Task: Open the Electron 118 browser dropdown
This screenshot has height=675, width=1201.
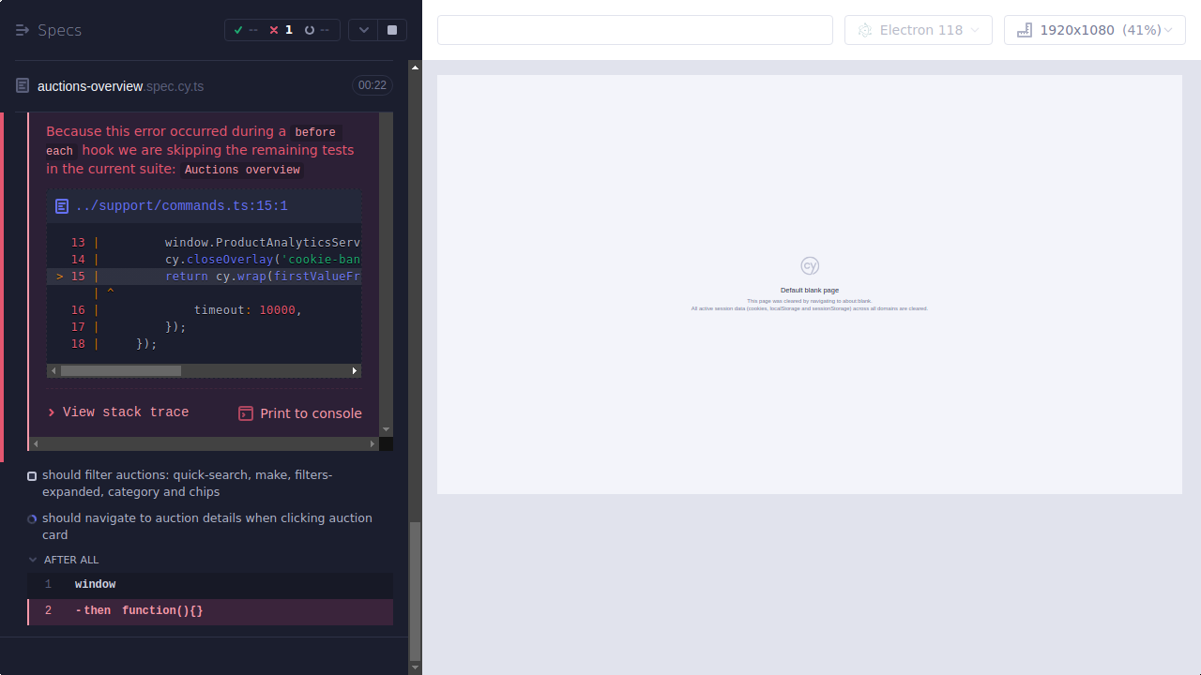Action: coord(918,29)
